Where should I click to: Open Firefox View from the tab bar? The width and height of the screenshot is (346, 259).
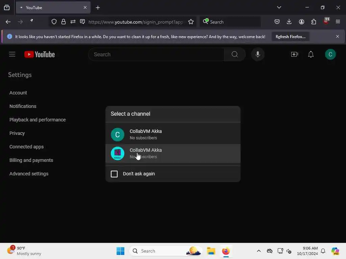pos(7,8)
